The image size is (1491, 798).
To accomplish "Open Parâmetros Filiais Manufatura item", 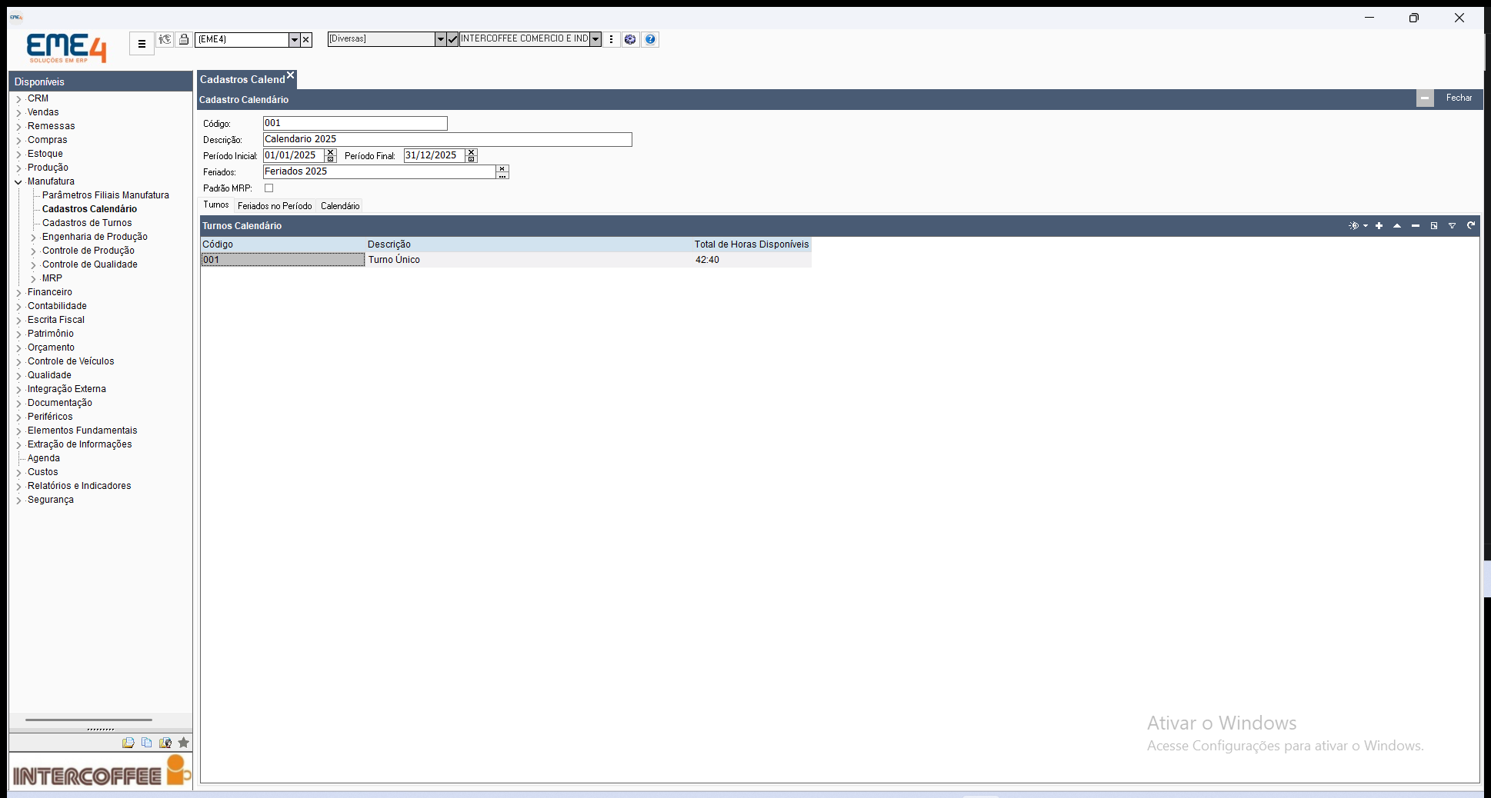I will [x=105, y=195].
